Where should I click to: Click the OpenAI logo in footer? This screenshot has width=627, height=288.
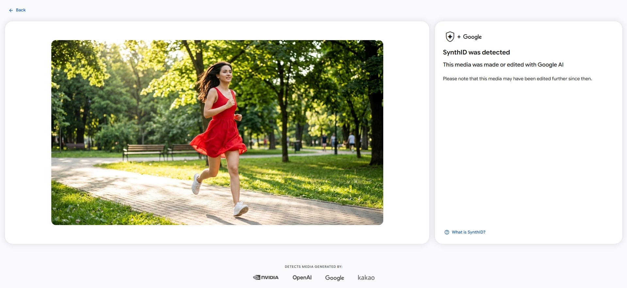coord(302,278)
